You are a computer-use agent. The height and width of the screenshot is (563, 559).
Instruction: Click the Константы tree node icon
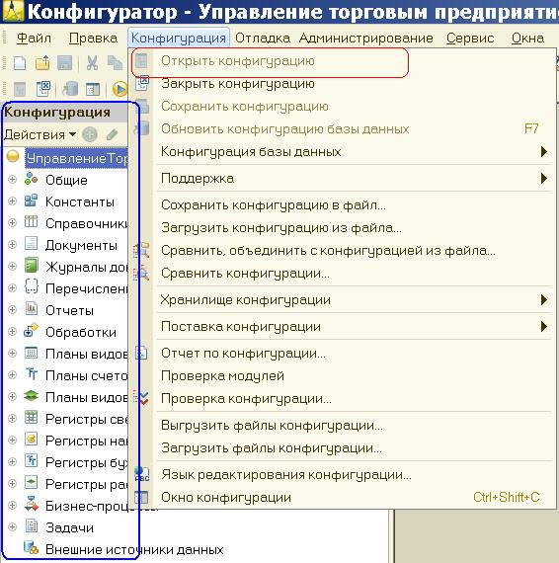(31, 201)
